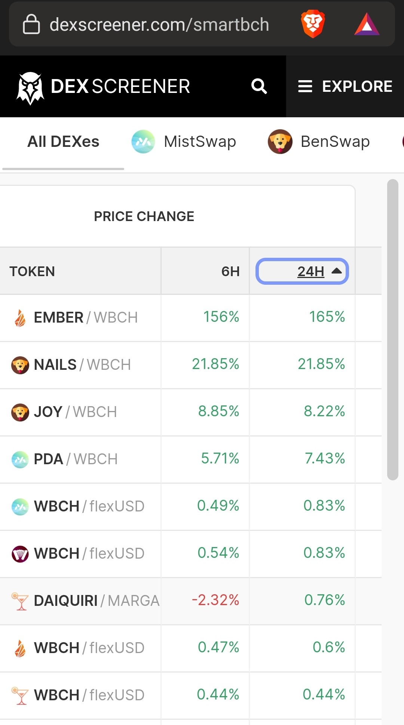404x725 pixels.
Task: Click the DAIQUIRI cocktail glass icon
Action: 20,601
